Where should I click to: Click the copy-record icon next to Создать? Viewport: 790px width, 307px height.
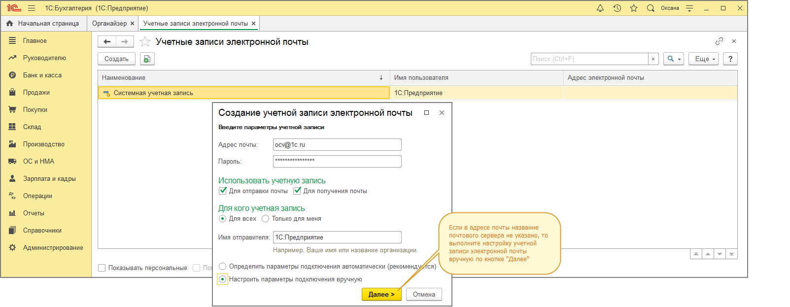(x=147, y=59)
